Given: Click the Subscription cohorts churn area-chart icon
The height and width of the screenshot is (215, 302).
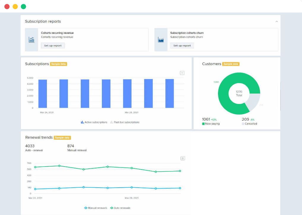Looking at the screenshot, I should 161,40.
